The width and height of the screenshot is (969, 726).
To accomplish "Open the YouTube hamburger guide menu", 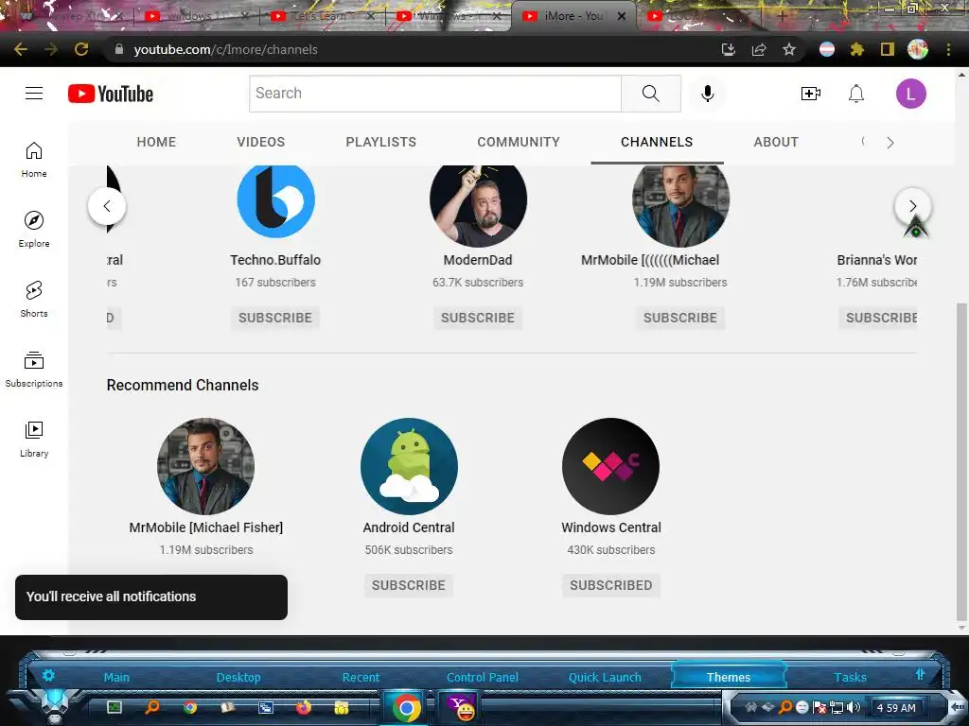I will point(34,94).
